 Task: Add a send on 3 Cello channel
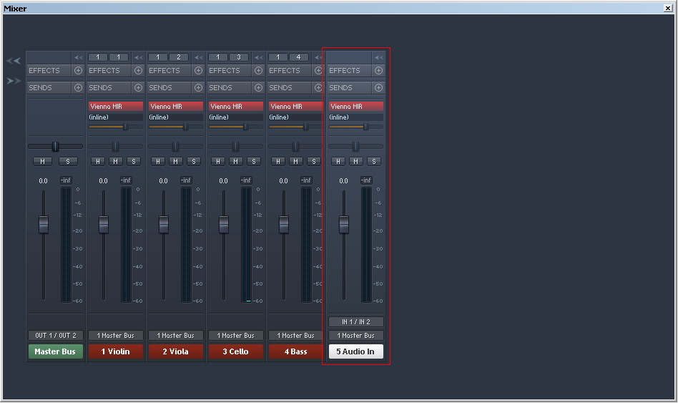pyautogui.click(x=259, y=88)
